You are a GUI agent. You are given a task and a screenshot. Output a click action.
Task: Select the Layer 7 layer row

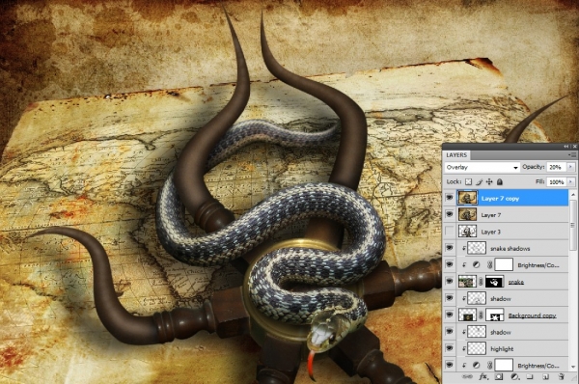[x=512, y=215]
